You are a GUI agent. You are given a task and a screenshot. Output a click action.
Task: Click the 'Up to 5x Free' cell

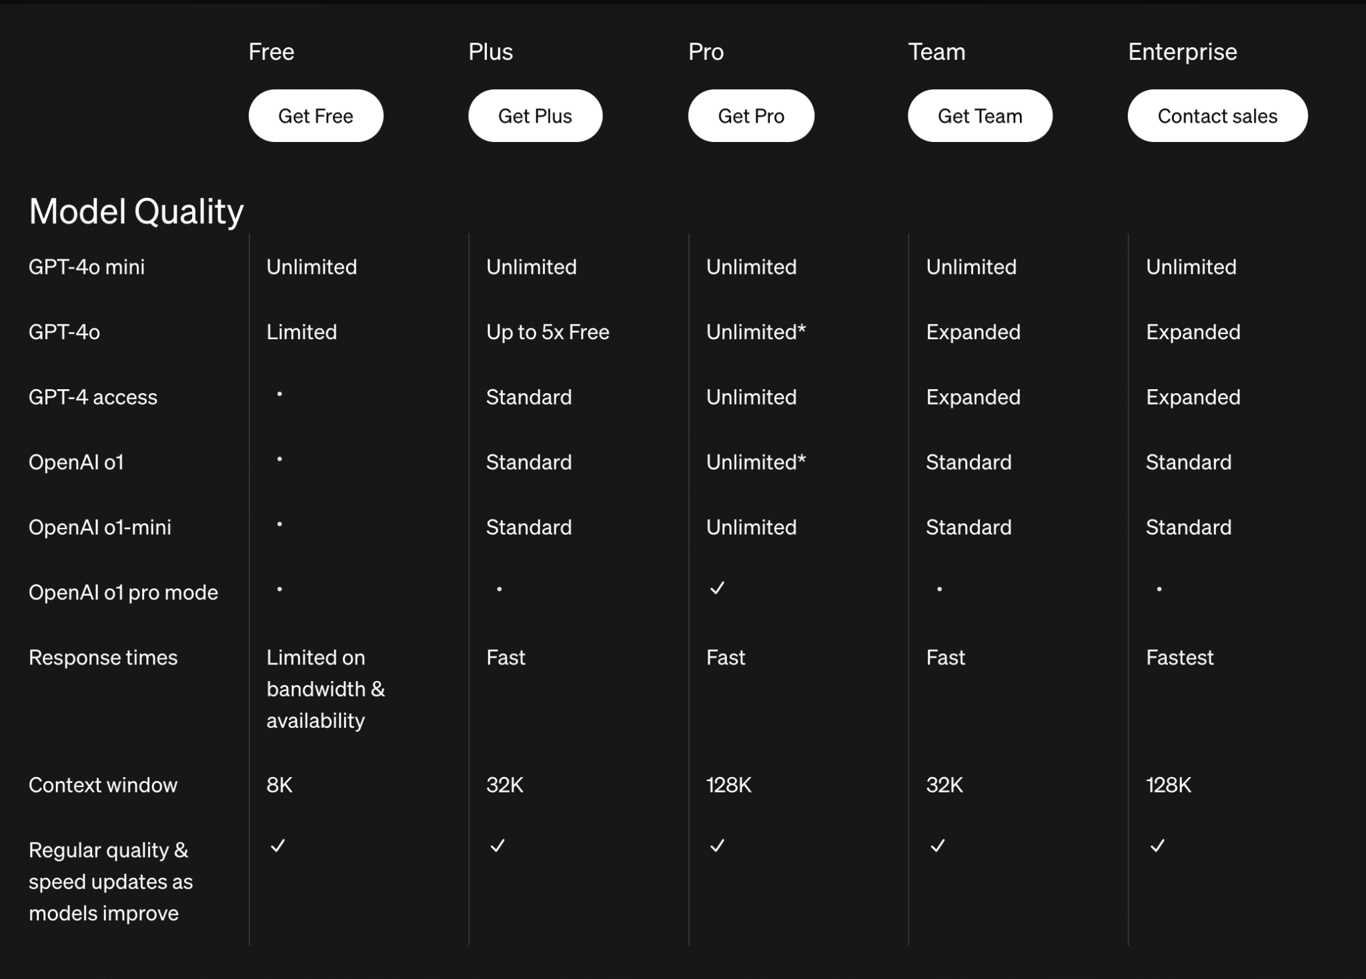point(548,332)
